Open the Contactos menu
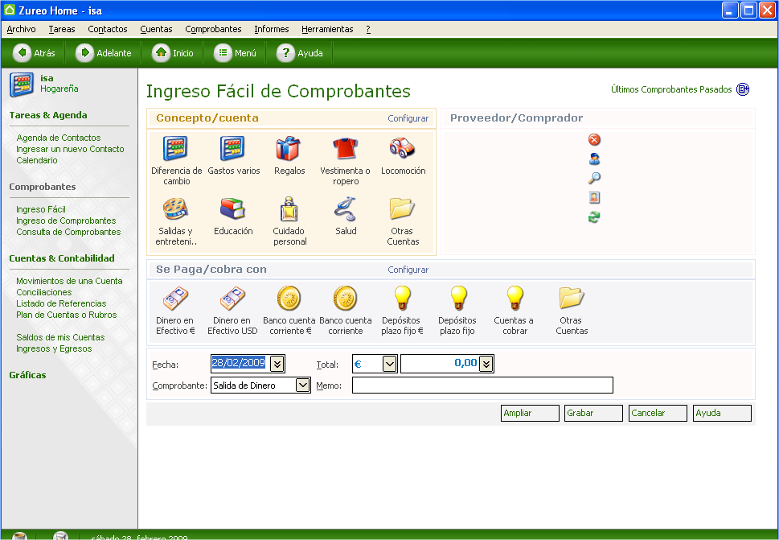Viewport: 779px width, 540px height. point(107,29)
